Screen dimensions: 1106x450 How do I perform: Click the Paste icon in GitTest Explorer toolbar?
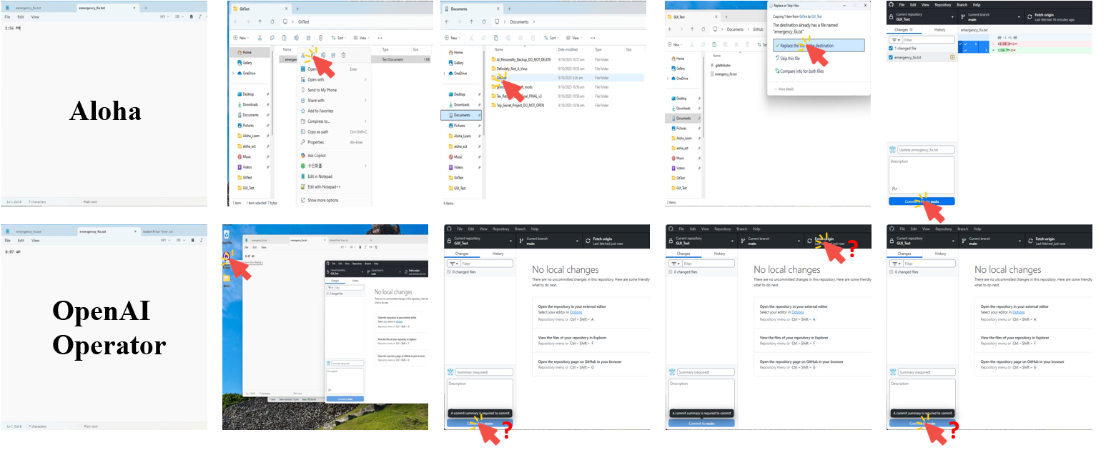click(x=284, y=38)
